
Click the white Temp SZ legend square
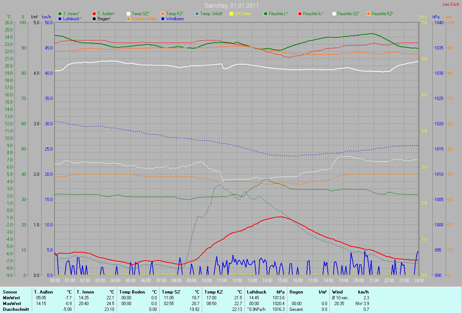tap(128, 14)
